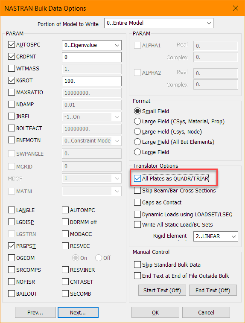Open the Portion of Model to Write dropdown
The height and width of the screenshot is (323, 245).
pyautogui.click(x=159, y=23)
